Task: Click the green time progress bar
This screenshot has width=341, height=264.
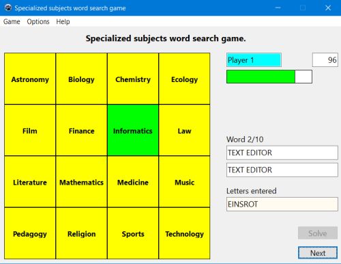Action: point(269,77)
